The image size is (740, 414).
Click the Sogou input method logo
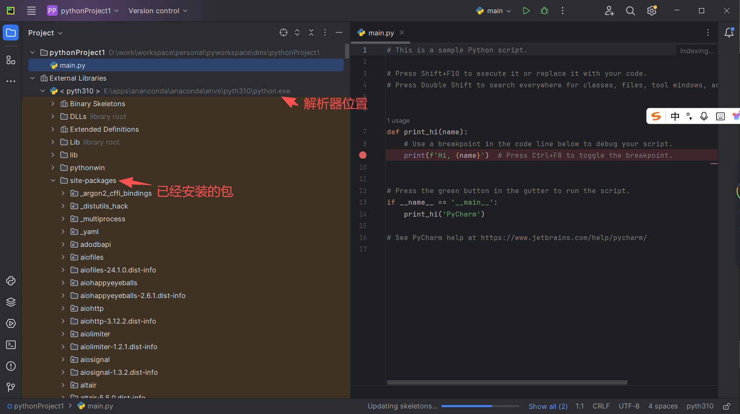click(656, 116)
